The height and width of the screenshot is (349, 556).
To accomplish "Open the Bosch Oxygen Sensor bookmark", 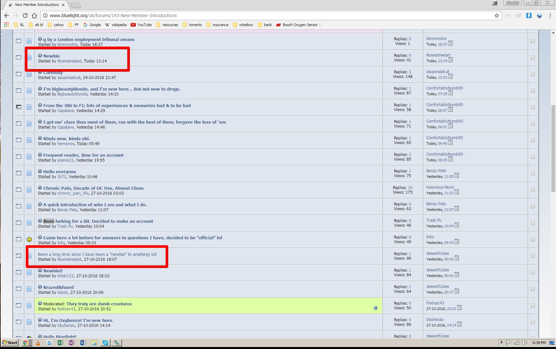I will click(298, 25).
